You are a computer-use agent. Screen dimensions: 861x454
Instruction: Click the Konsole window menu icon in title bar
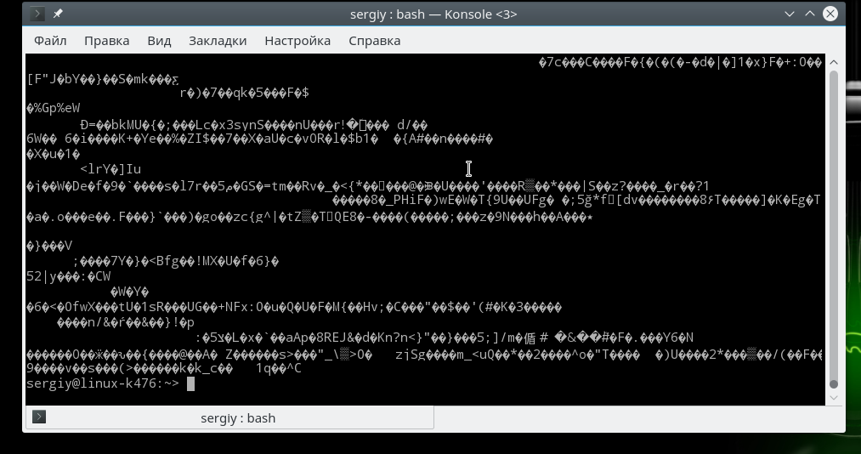tap(37, 14)
